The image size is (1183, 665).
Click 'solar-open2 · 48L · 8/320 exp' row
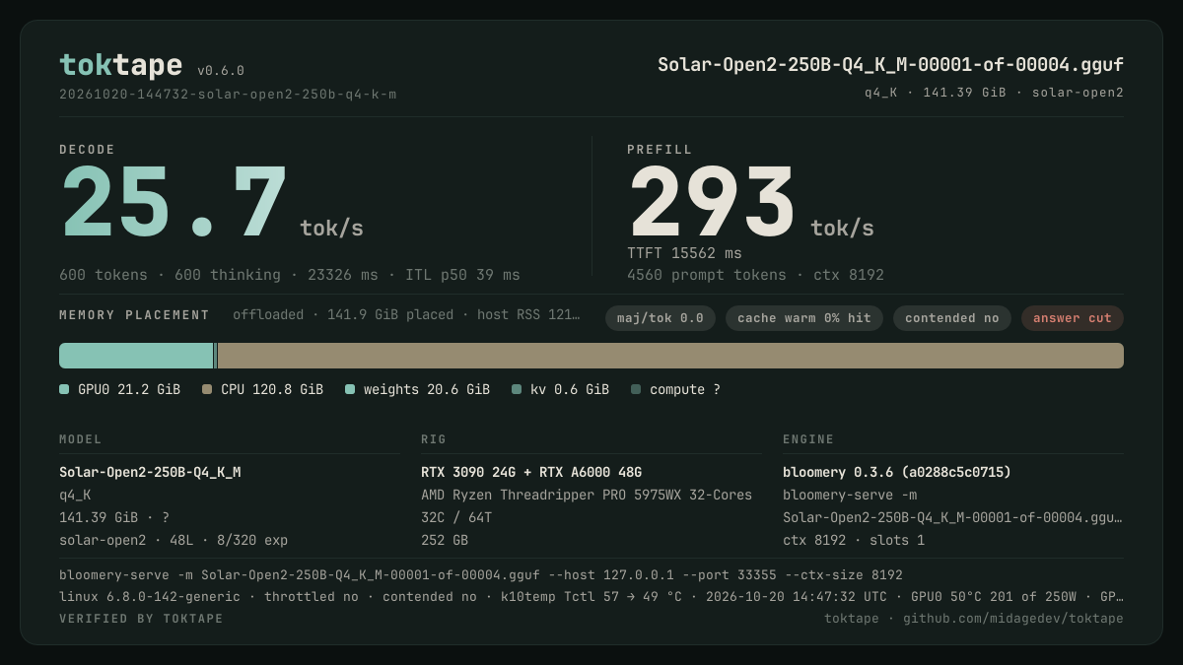coord(174,540)
